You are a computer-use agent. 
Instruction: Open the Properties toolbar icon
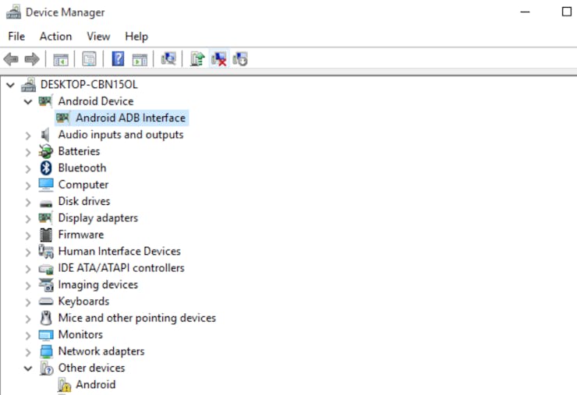(x=89, y=59)
